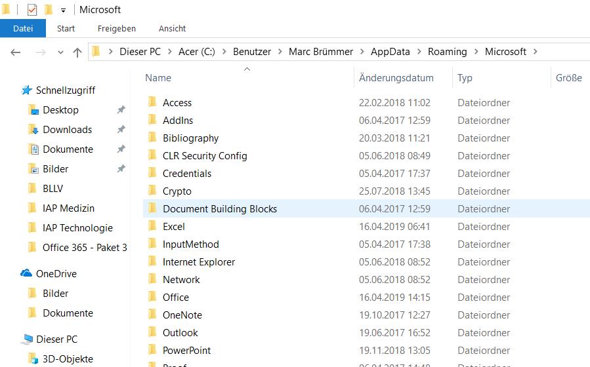Select IAP Technologie in navigation pane
590x367 pixels.
point(77,228)
